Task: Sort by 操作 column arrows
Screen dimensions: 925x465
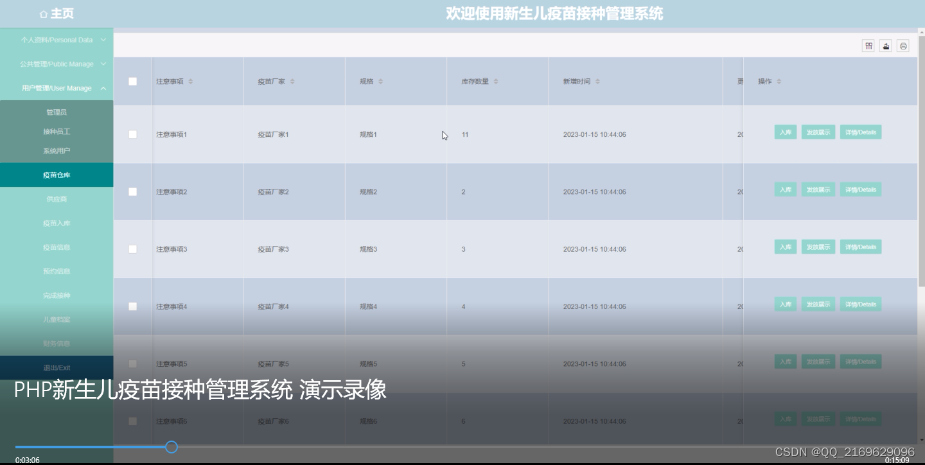Action: (x=779, y=82)
